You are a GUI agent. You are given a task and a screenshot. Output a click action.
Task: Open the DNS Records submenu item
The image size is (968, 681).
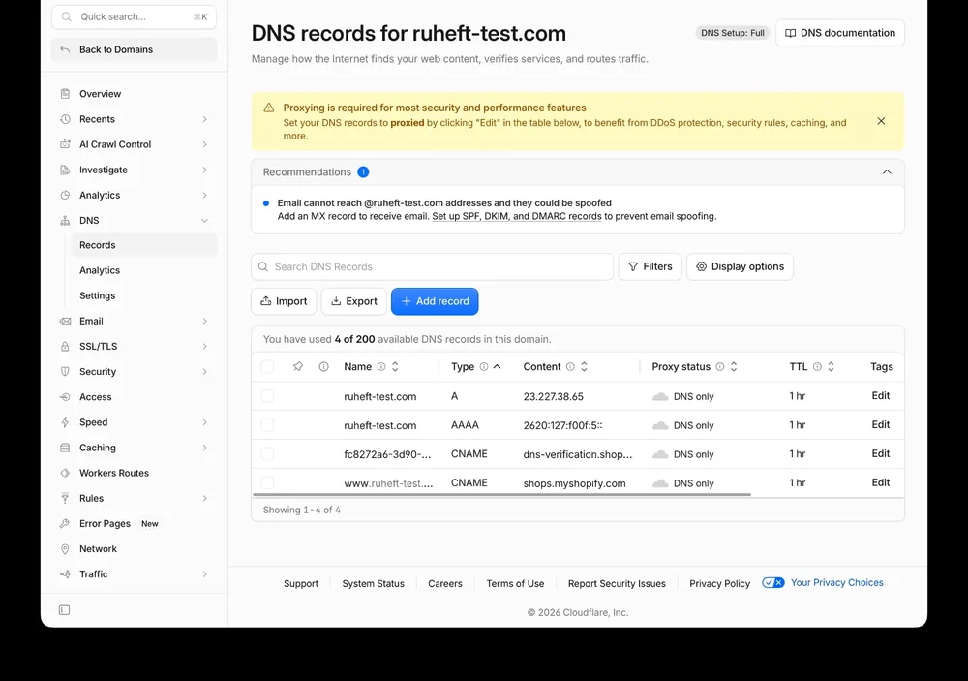[x=144, y=245]
